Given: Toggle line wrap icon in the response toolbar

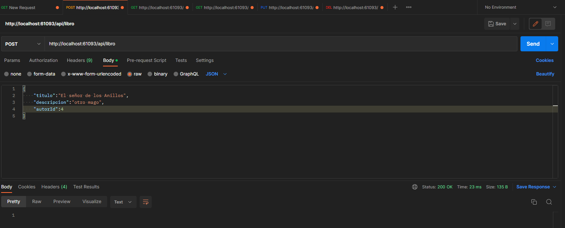Looking at the screenshot, I should pos(146,202).
